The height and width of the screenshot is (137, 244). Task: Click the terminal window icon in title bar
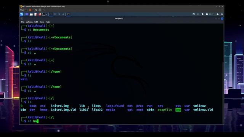(22, 19)
